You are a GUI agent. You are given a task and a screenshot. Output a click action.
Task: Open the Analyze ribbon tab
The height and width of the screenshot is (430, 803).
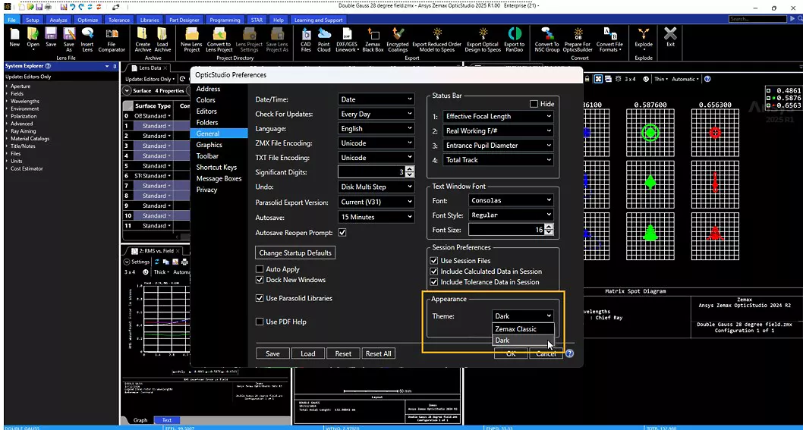point(58,20)
